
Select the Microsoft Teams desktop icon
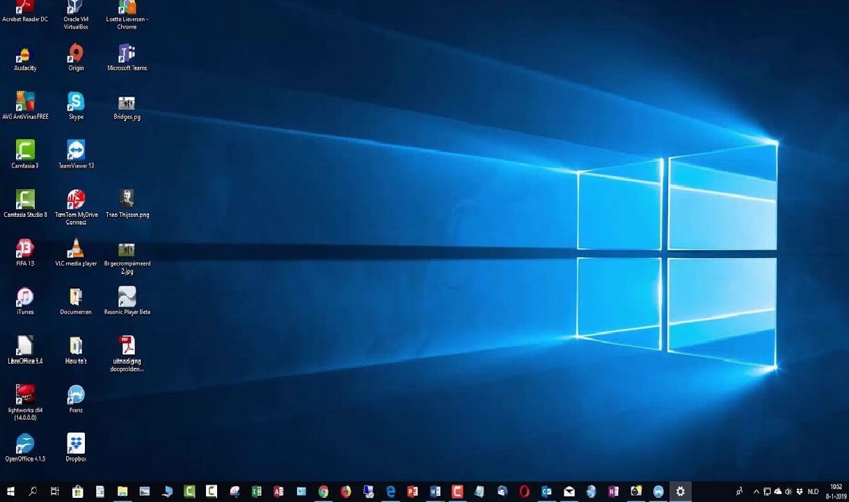click(127, 58)
